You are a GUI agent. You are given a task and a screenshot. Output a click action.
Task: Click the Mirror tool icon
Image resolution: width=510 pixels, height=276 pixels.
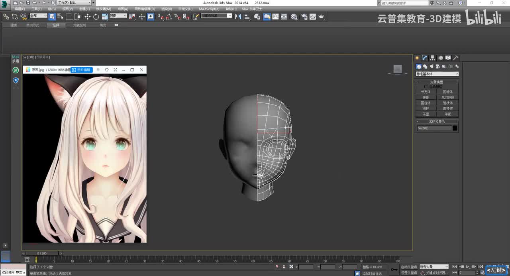click(238, 17)
